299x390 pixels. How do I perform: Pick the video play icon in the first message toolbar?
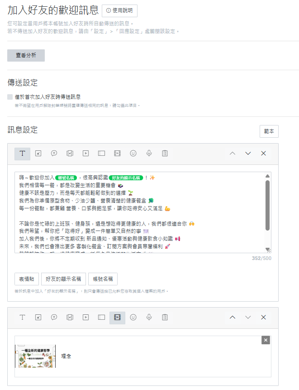(85, 154)
